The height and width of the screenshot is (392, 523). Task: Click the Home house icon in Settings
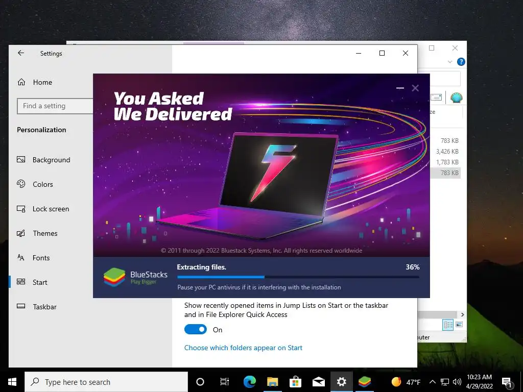(21, 82)
